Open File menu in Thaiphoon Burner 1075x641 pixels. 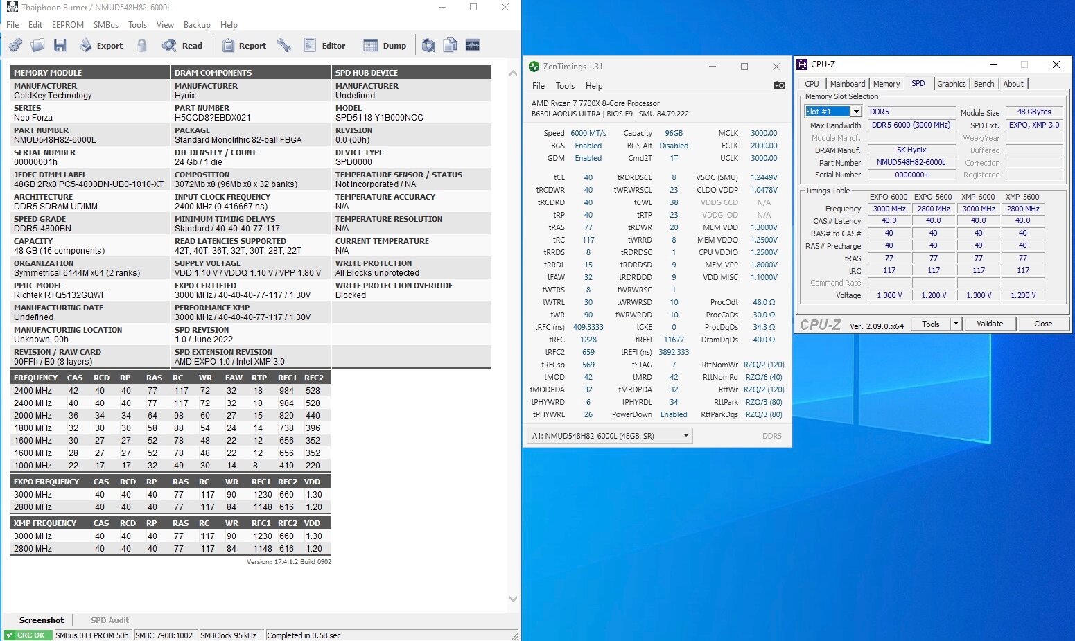pyautogui.click(x=12, y=25)
